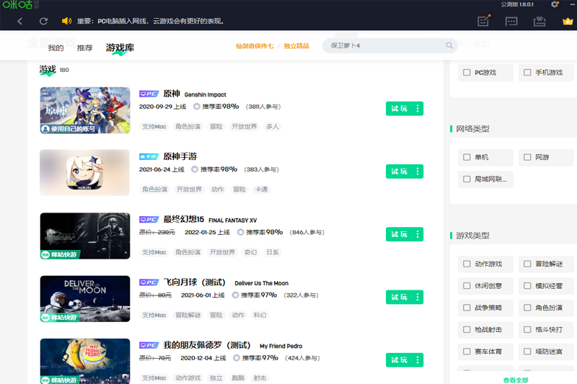This screenshot has width=577, height=384.
Task: Switch to the 推荐 tab
Action: click(84, 48)
